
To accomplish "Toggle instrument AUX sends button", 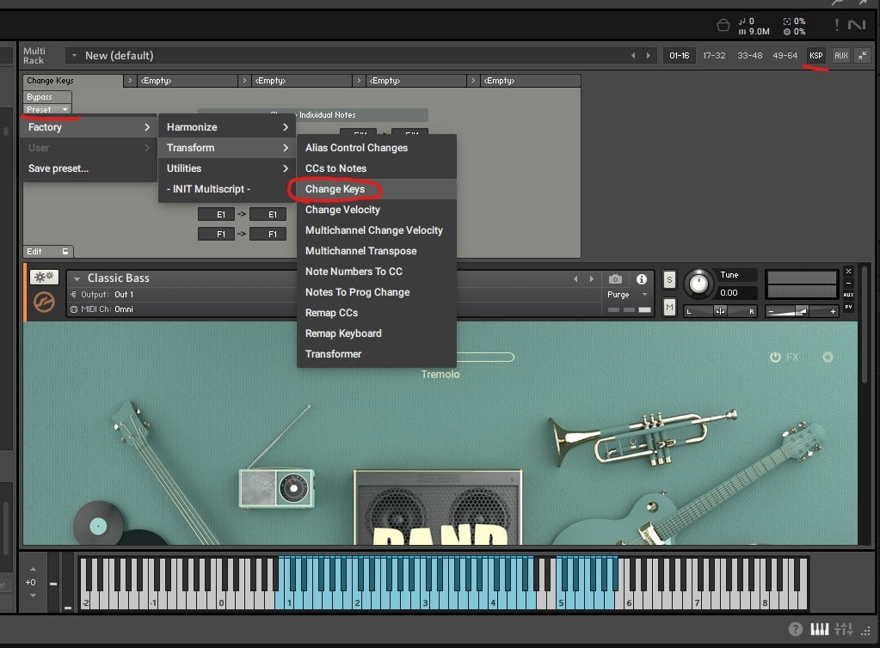I will pos(848,295).
